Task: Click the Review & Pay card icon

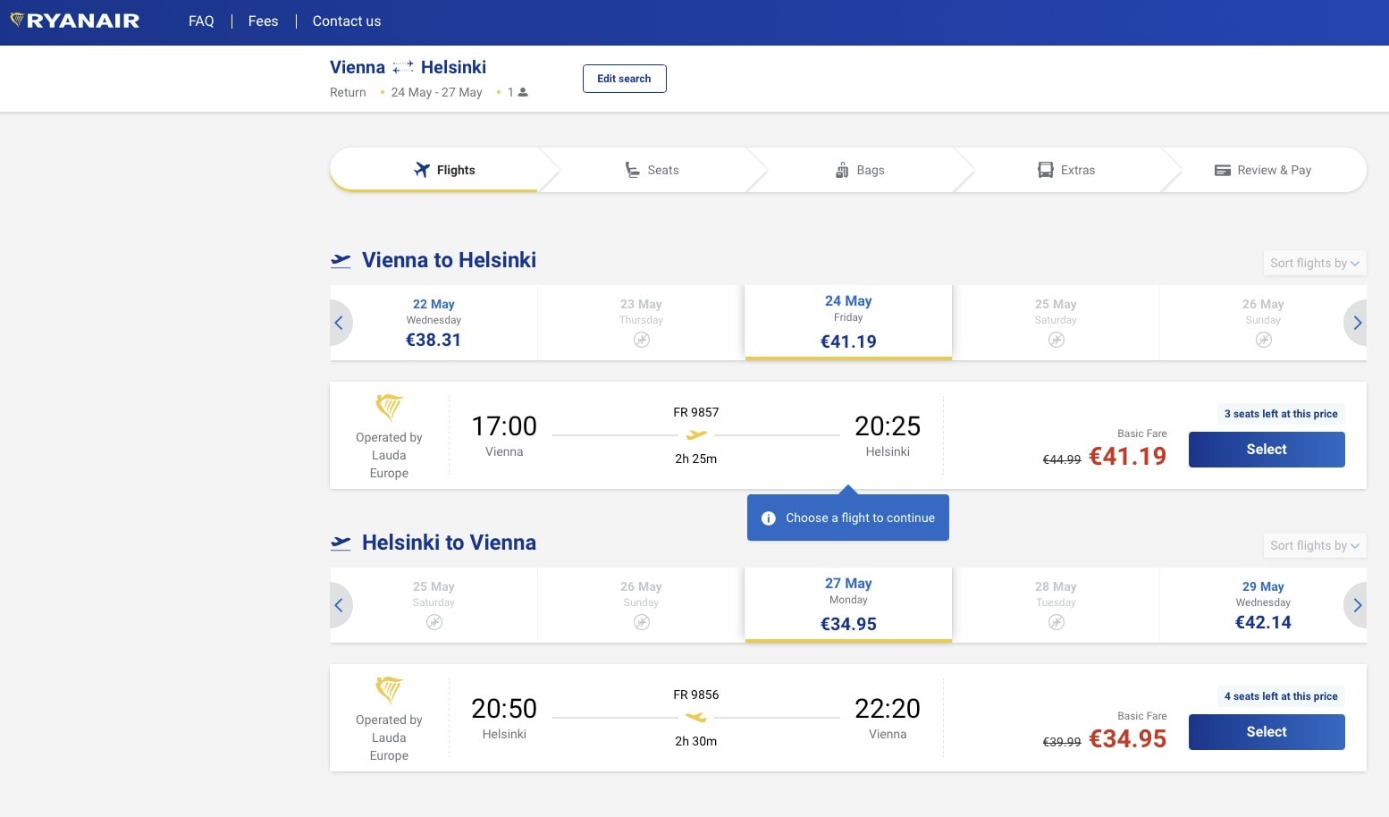Action: tap(1222, 170)
